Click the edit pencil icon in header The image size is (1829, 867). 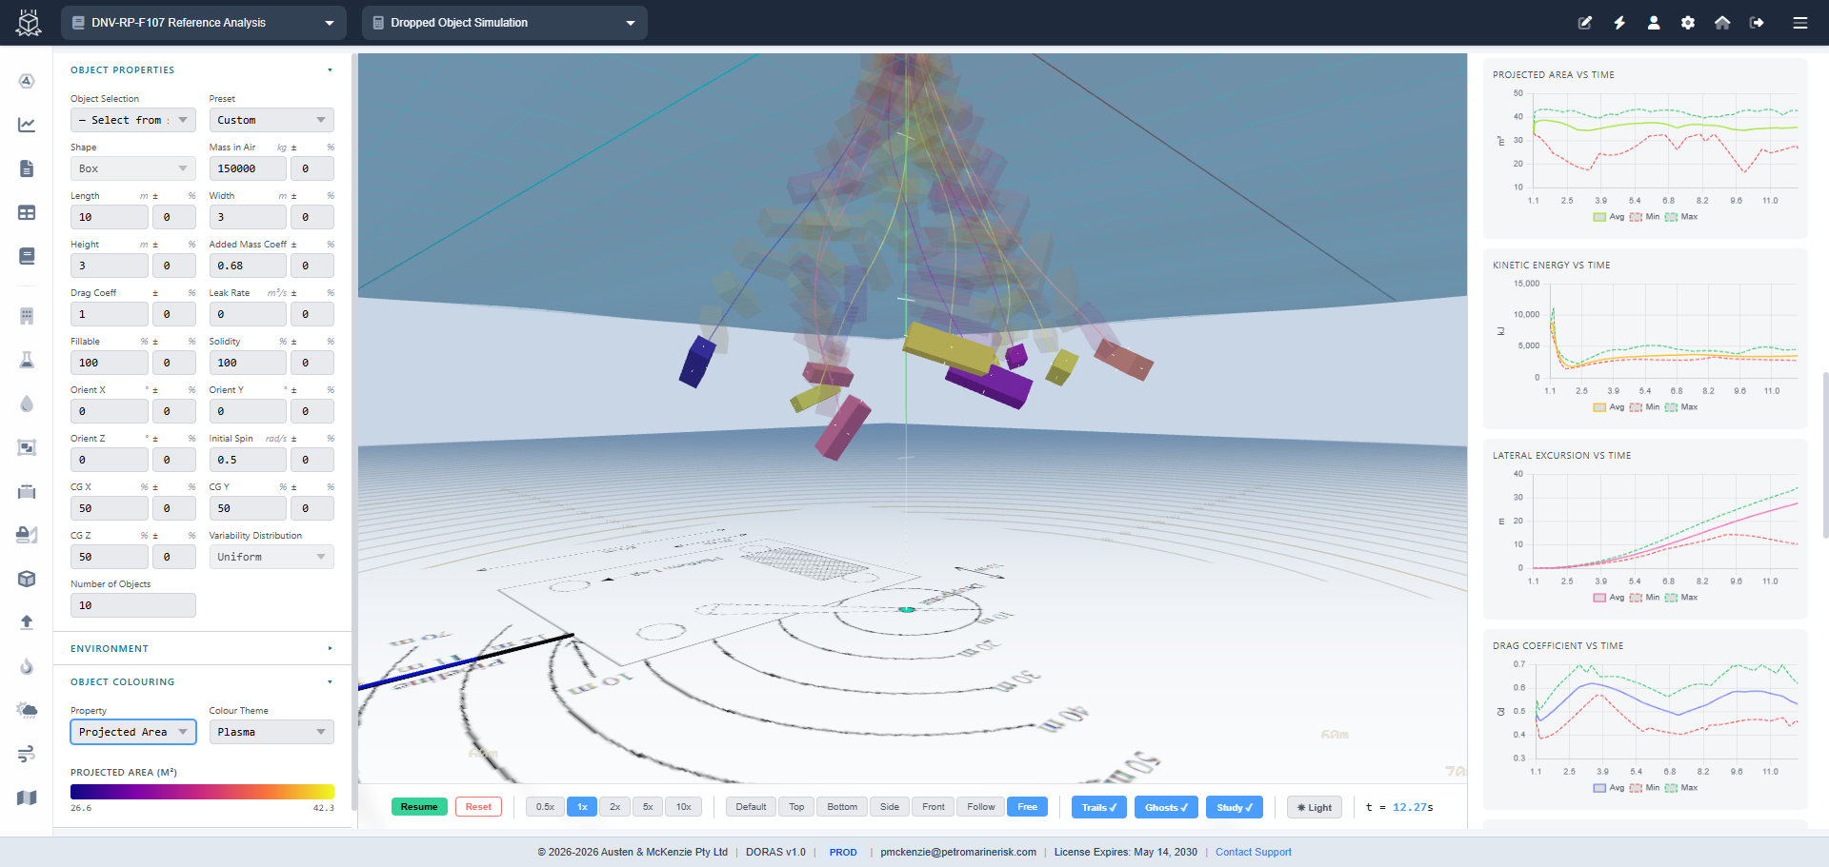click(1585, 23)
